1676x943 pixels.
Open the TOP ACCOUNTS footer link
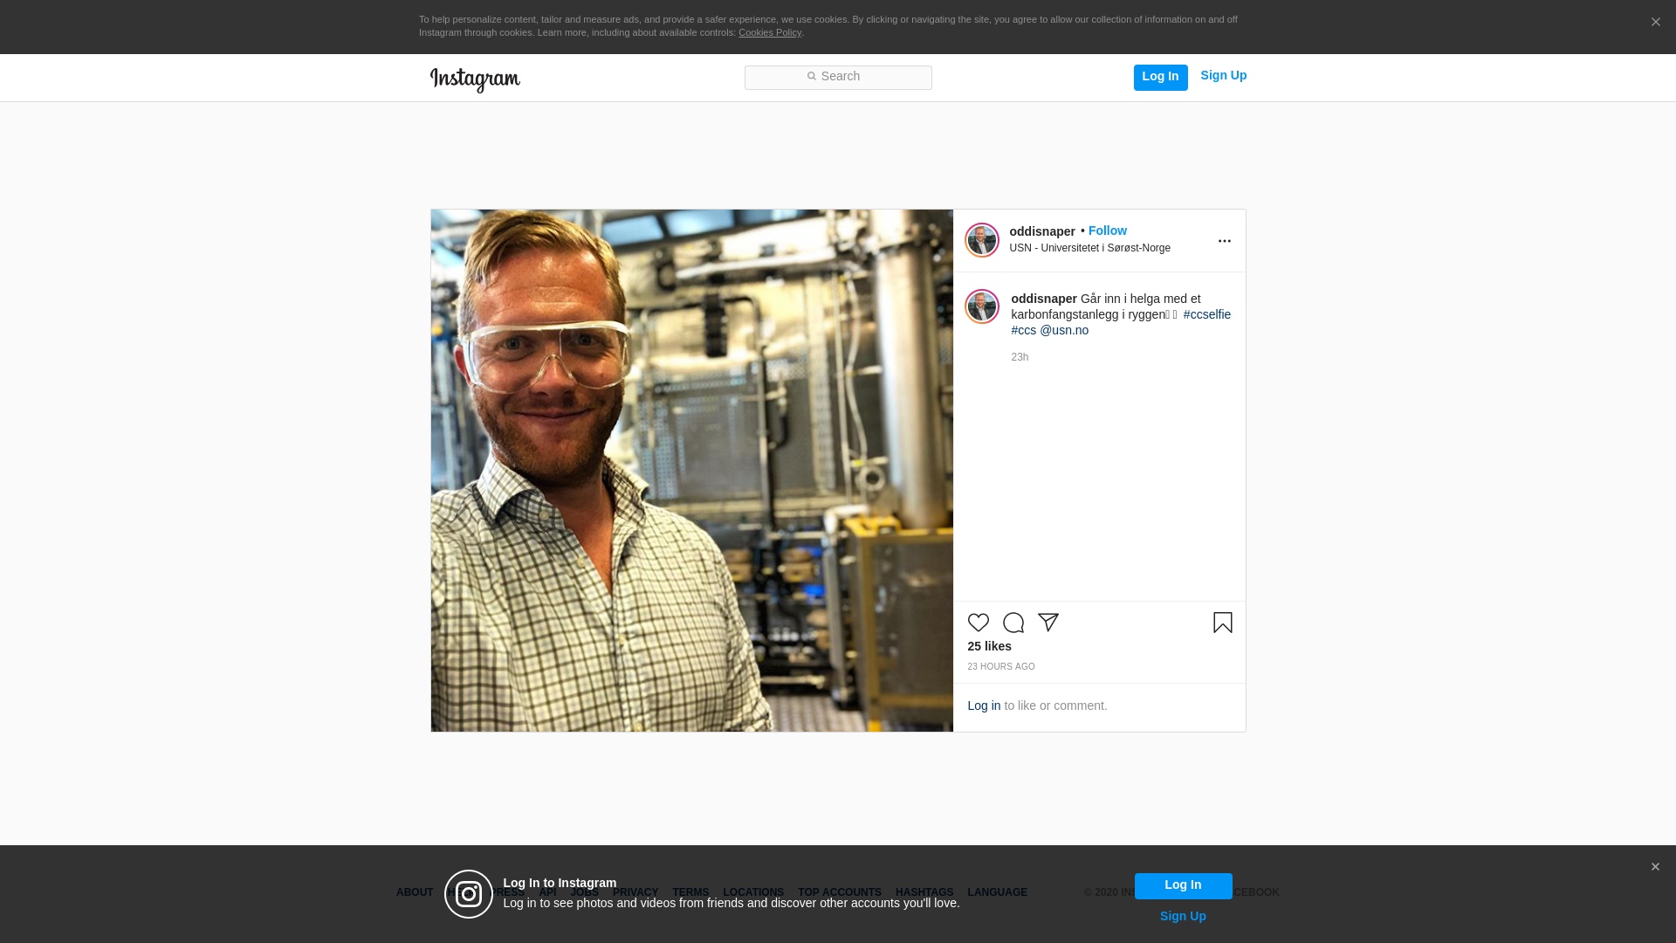(840, 892)
